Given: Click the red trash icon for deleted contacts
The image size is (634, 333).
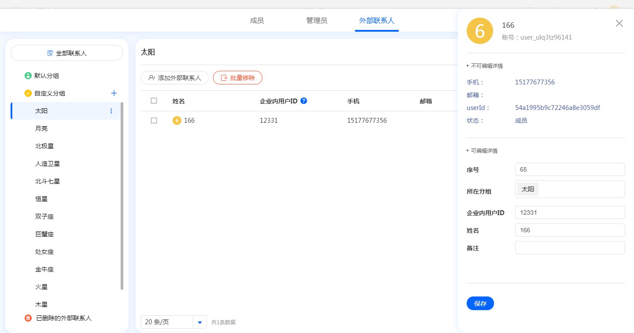Looking at the screenshot, I should [28, 318].
